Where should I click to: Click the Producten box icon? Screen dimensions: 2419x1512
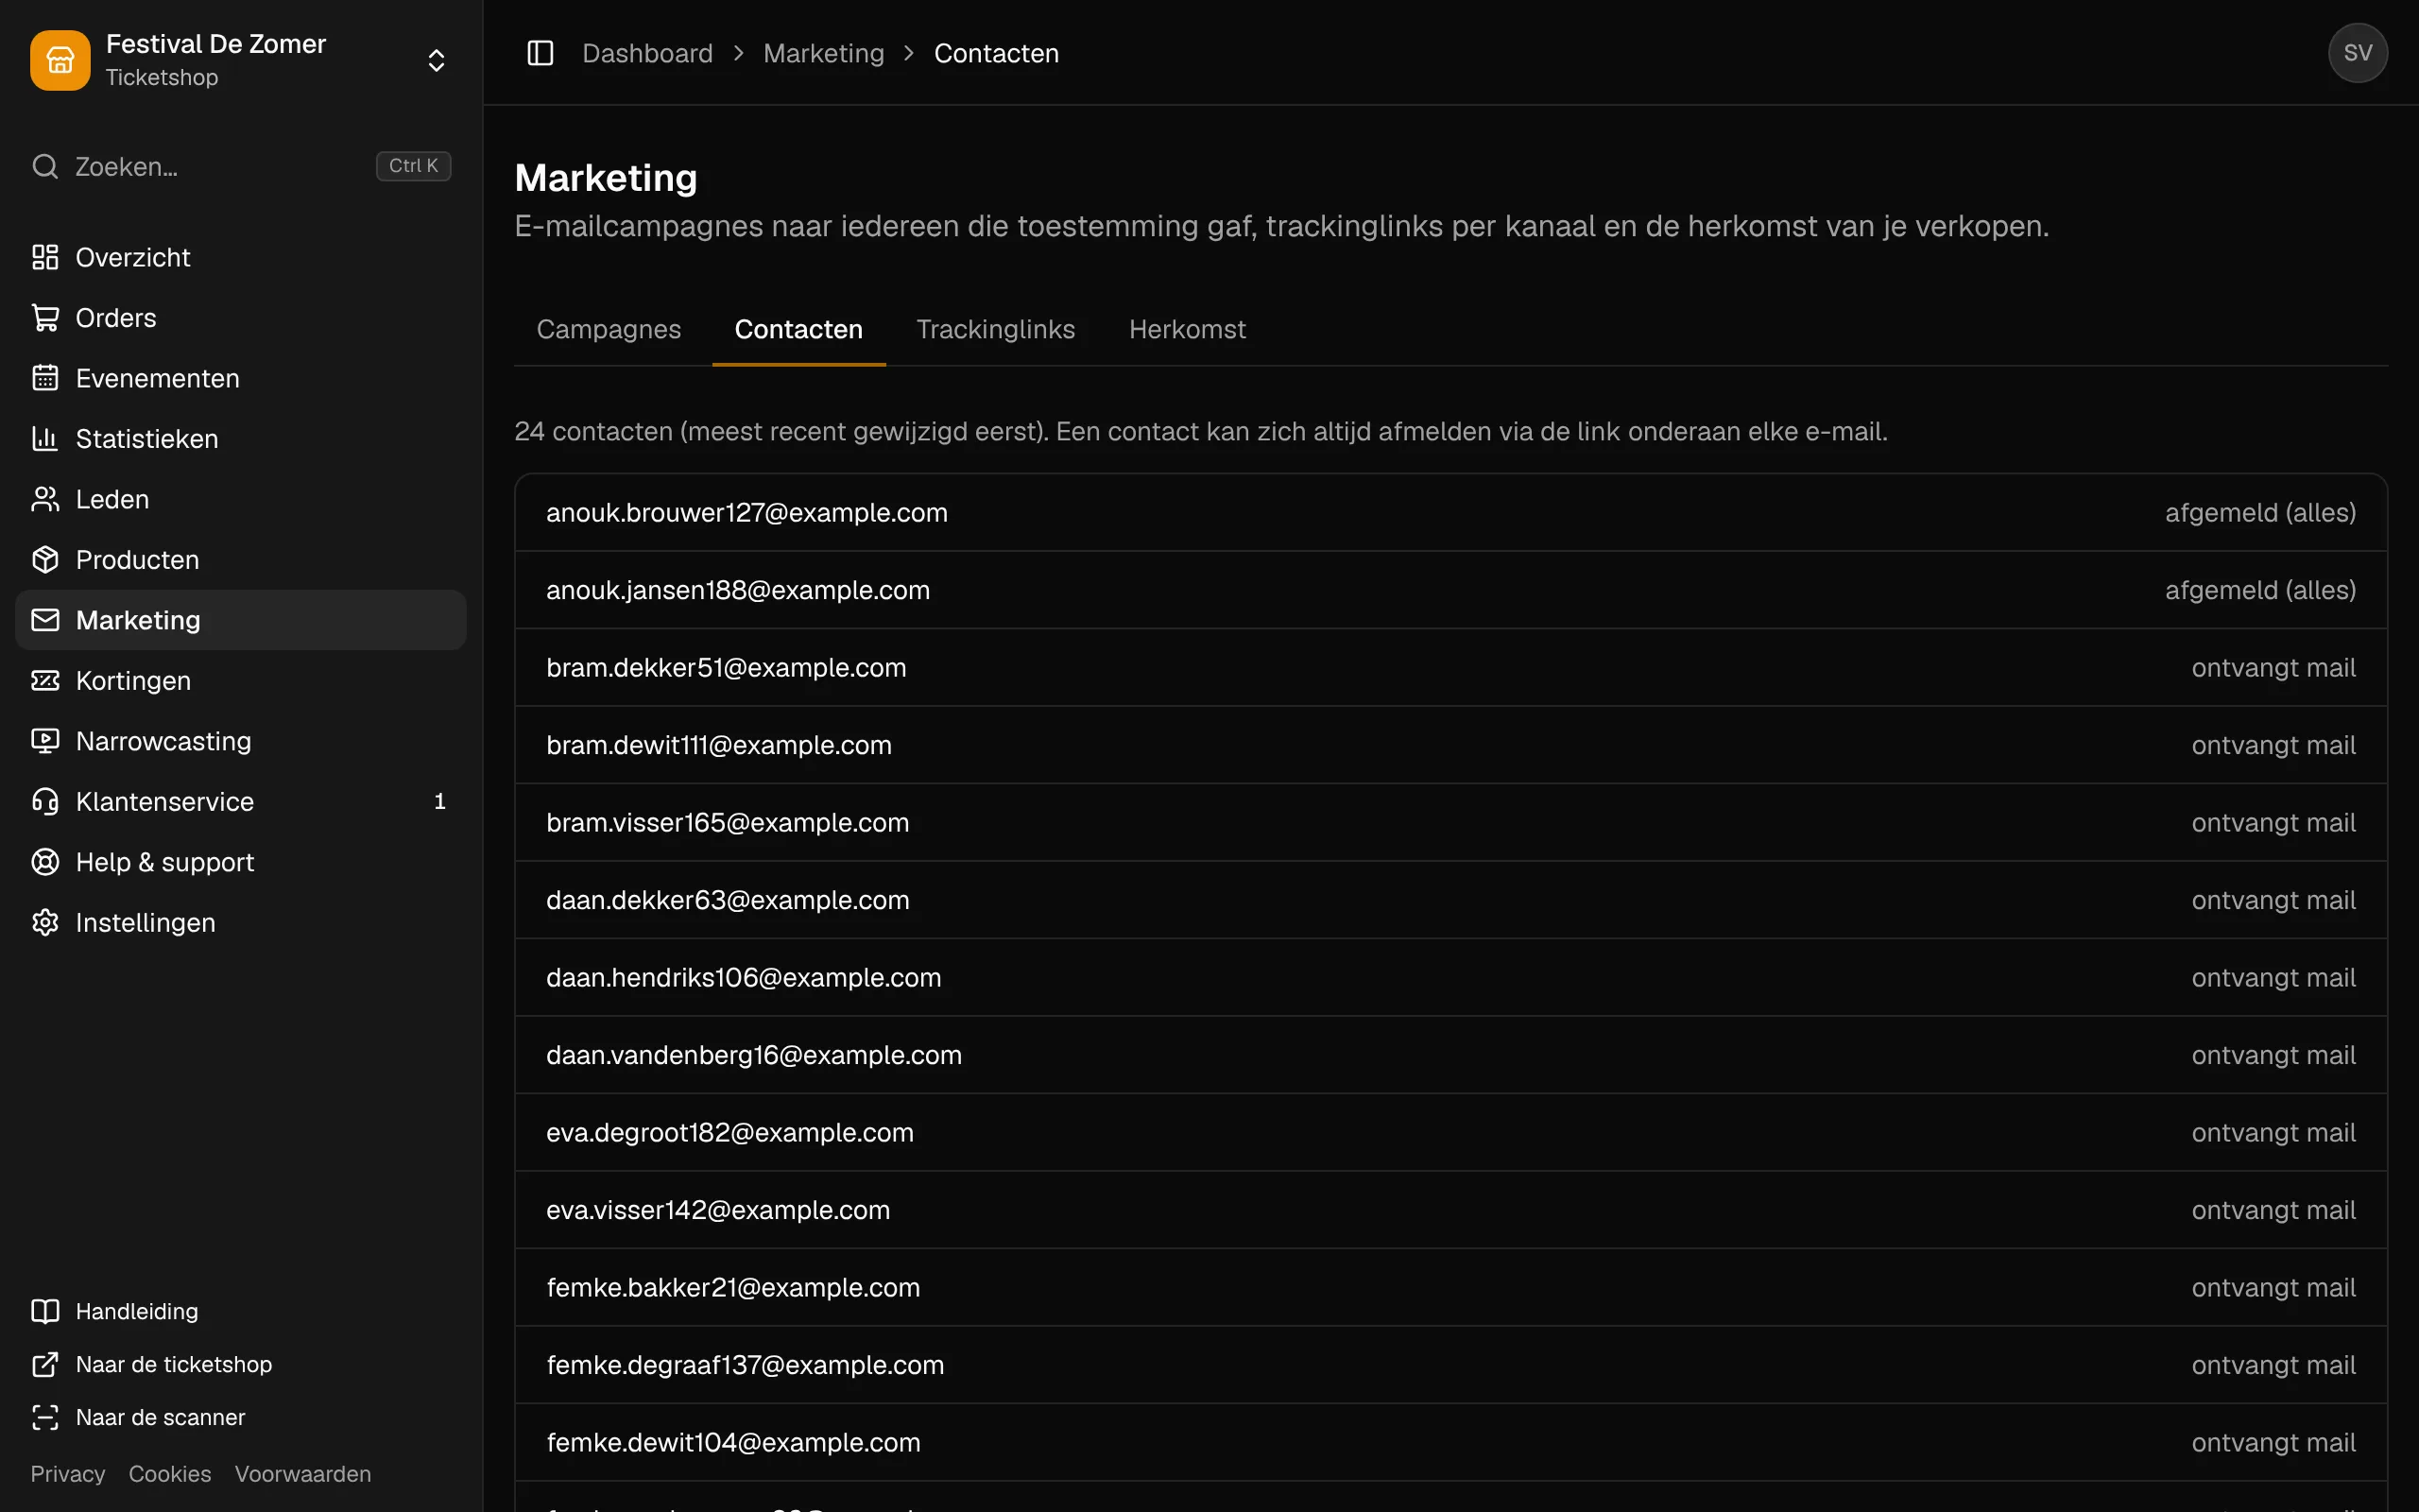[x=45, y=560]
